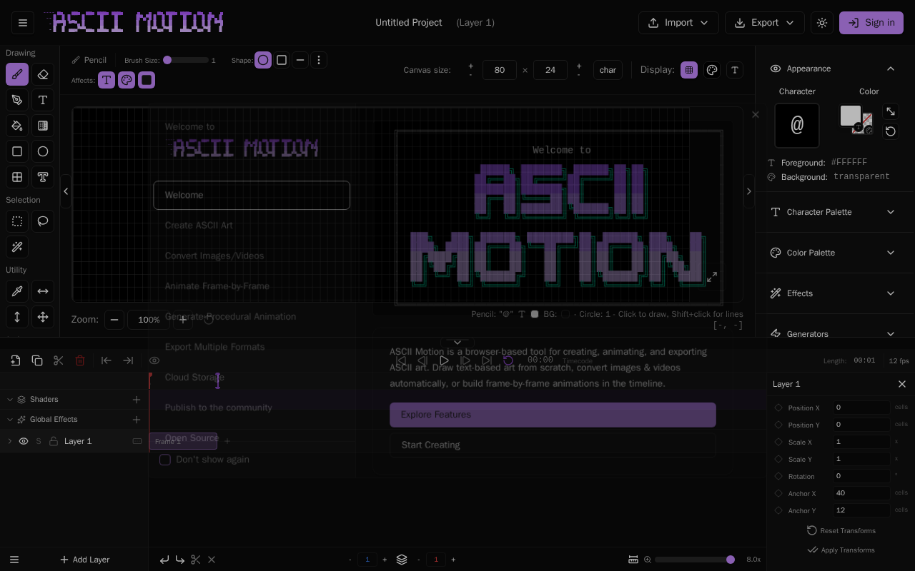
Task: Click Reset Transforms in the Layer 1 panel
Action: [841, 530]
